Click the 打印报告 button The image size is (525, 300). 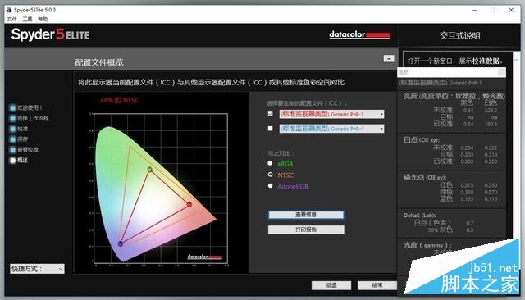pyautogui.click(x=306, y=230)
